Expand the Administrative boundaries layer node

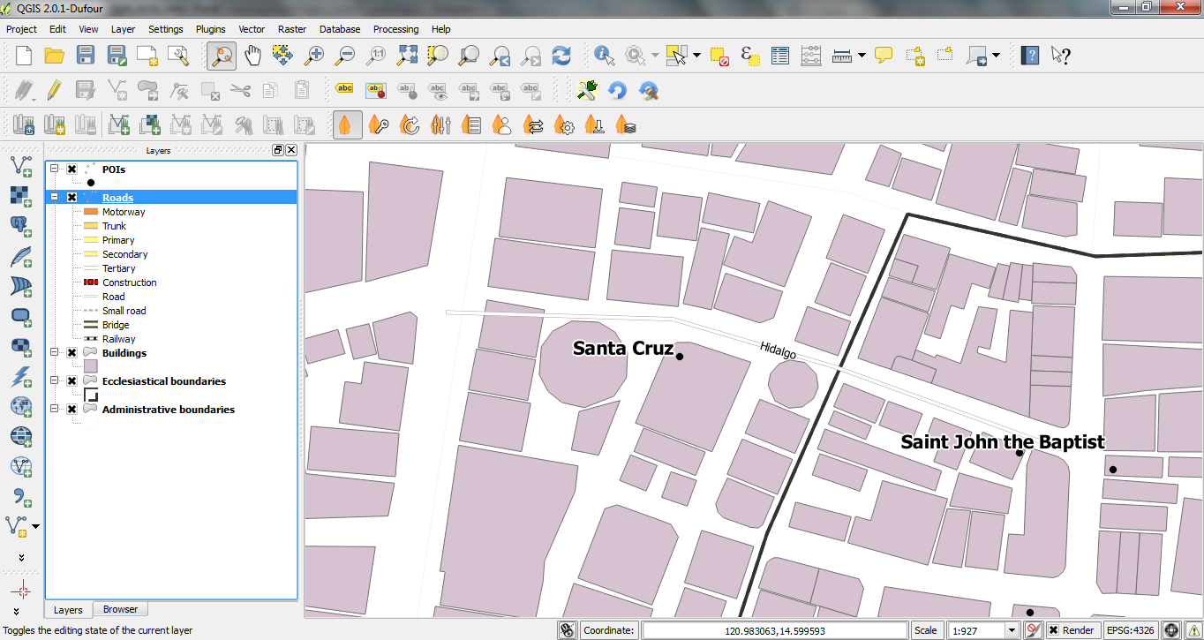click(55, 410)
